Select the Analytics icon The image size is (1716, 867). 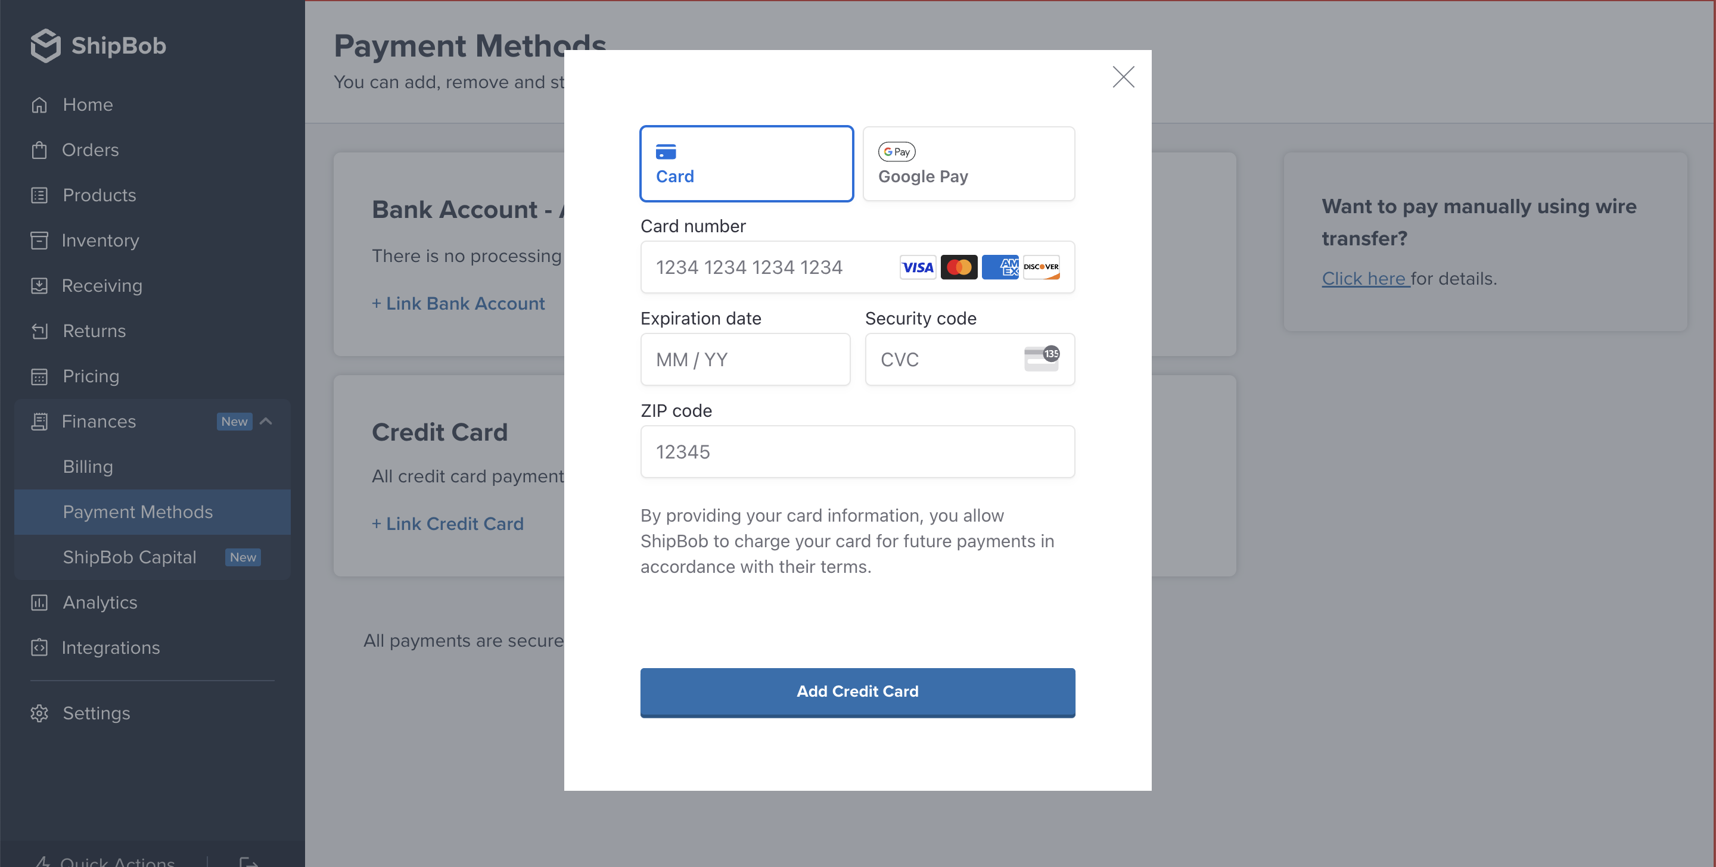(x=39, y=602)
